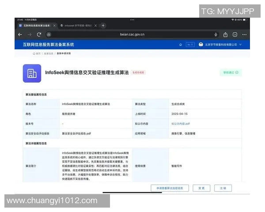Toggle the Aa large-text mode button
Screen dimensions: 265x212
(x=190, y=45)
